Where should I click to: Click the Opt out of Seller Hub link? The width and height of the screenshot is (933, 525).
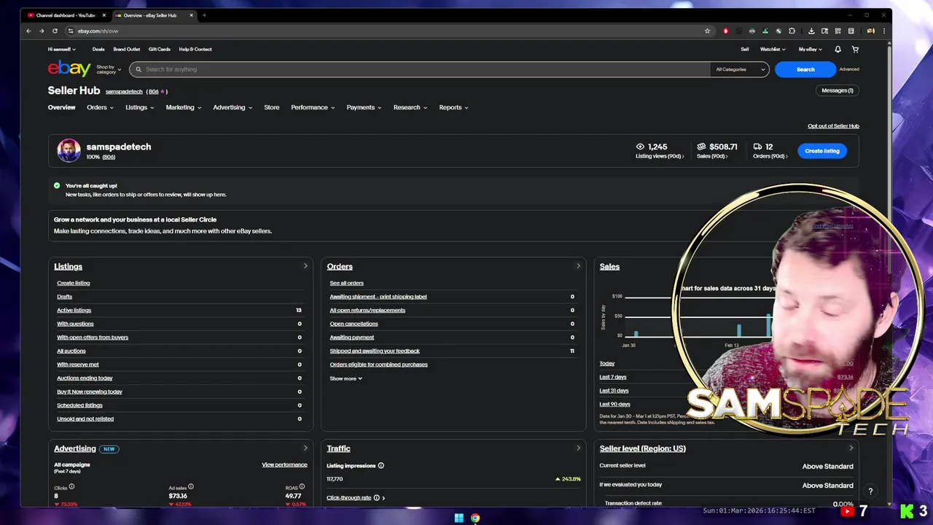[x=833, y=126]
